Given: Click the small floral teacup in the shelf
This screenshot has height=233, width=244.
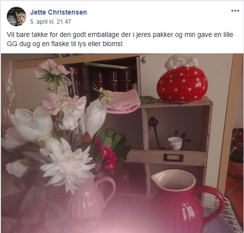Looking at the screenshot, I should pyautogui.click(x=175, y=143).
